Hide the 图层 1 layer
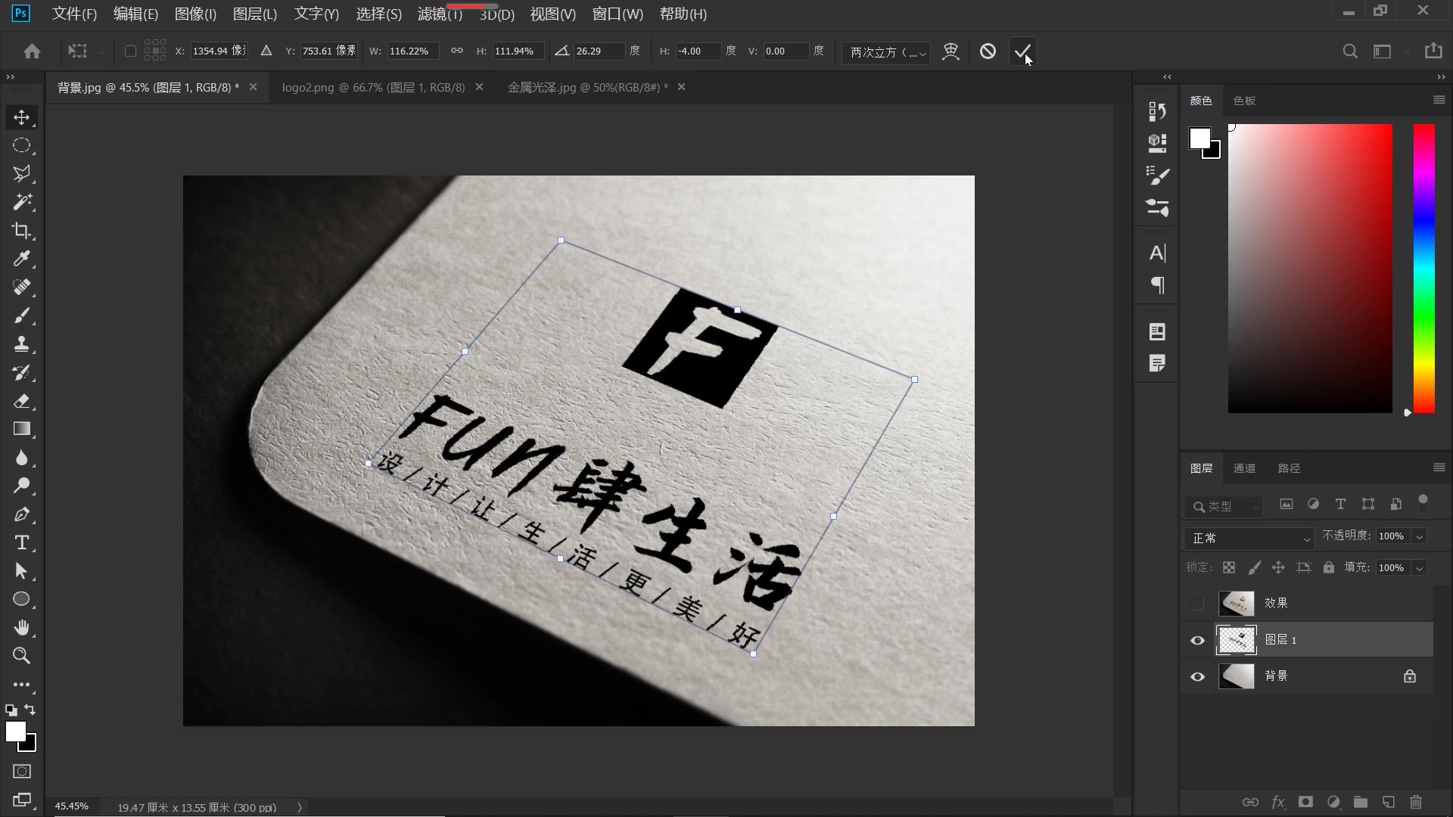The width and height of the screenshot is (1453, 817). tap(1197, 639)
